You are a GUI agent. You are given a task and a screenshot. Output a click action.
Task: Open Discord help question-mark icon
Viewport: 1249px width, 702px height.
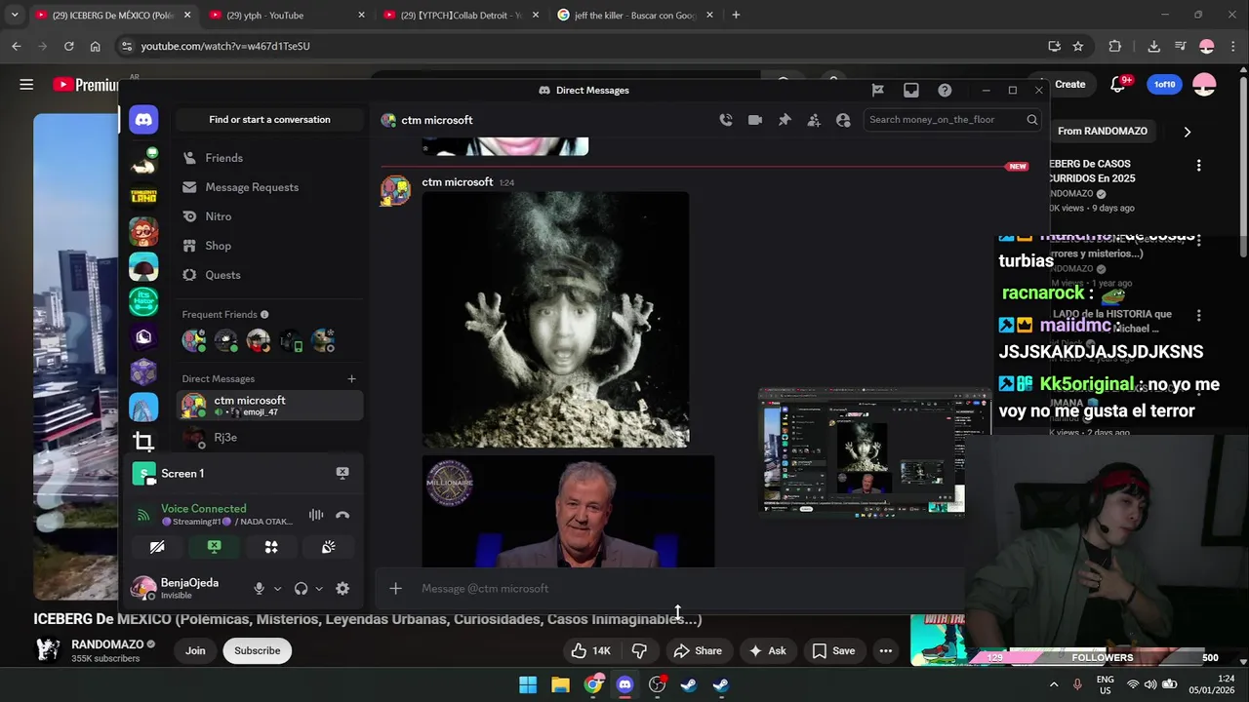945,90
